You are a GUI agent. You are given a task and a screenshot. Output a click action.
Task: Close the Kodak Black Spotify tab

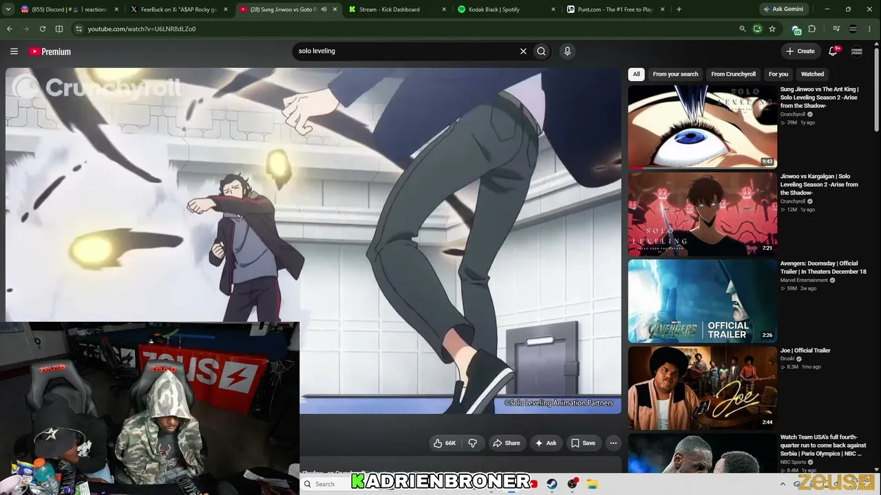point(553,10)
